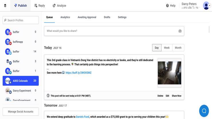Select the bufferapp profile
The width and height of the screenshot is (212, 119).
coord(21,42)
